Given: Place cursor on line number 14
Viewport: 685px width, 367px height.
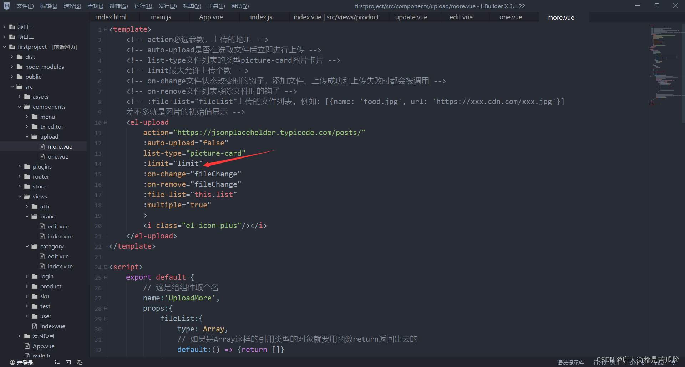Looking at the screenshot, I should [98, 164].
